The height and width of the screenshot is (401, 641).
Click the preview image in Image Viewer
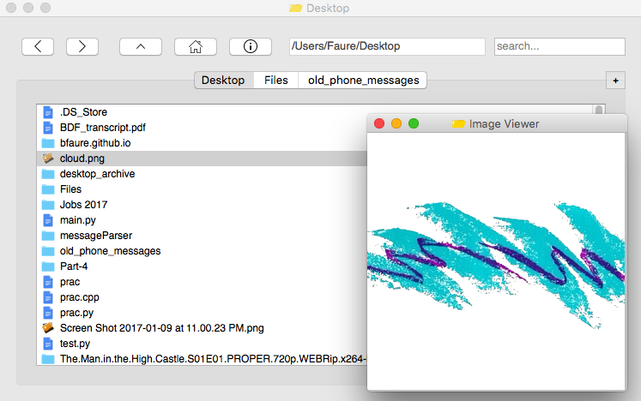coord(496,261)
